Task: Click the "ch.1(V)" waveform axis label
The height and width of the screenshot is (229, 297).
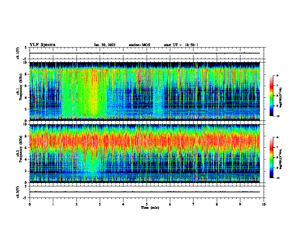Action: (18, 53)
